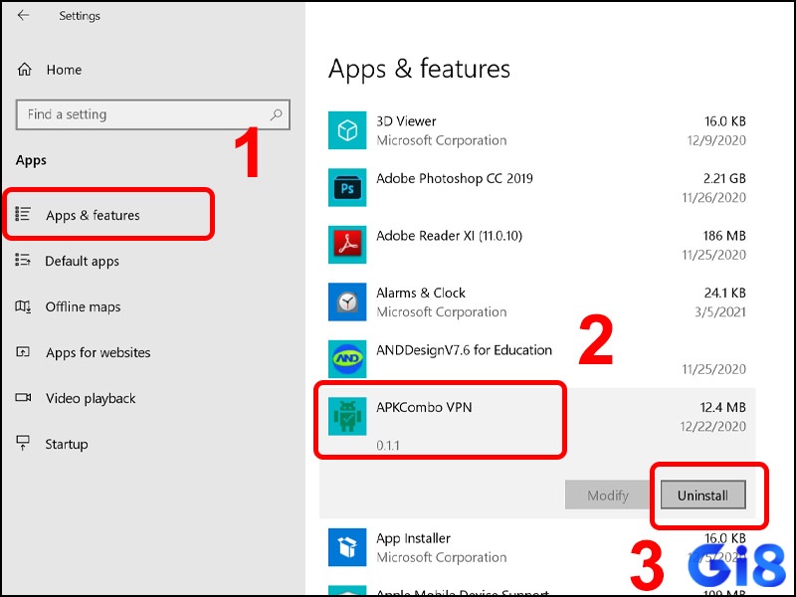The width and height of the screenshot is (796, 597).
Task: Select the APKCombo VPN entry name
Action: click(424, 408)
